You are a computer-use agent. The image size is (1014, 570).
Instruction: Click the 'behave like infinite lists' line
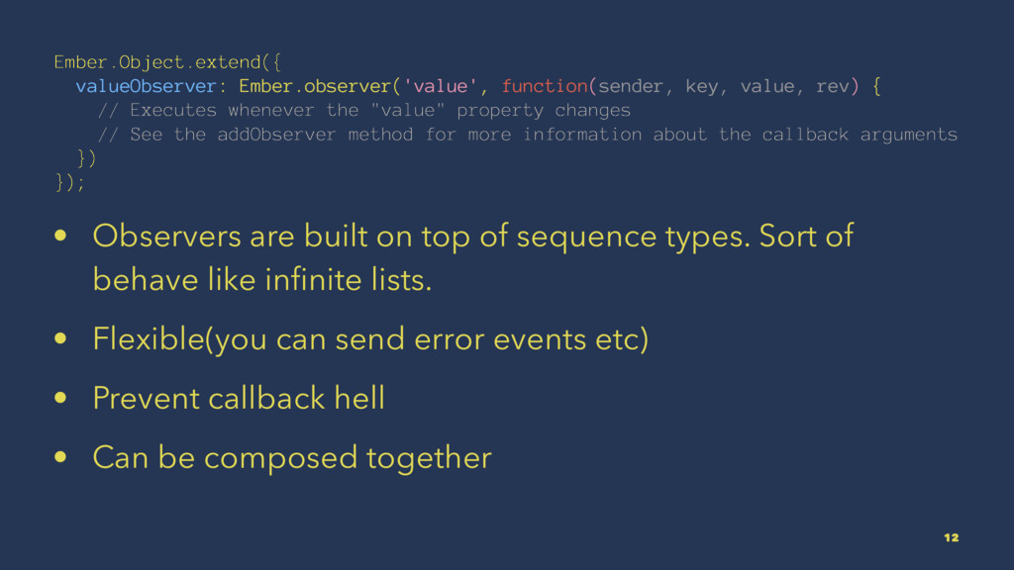click(262, 280)
